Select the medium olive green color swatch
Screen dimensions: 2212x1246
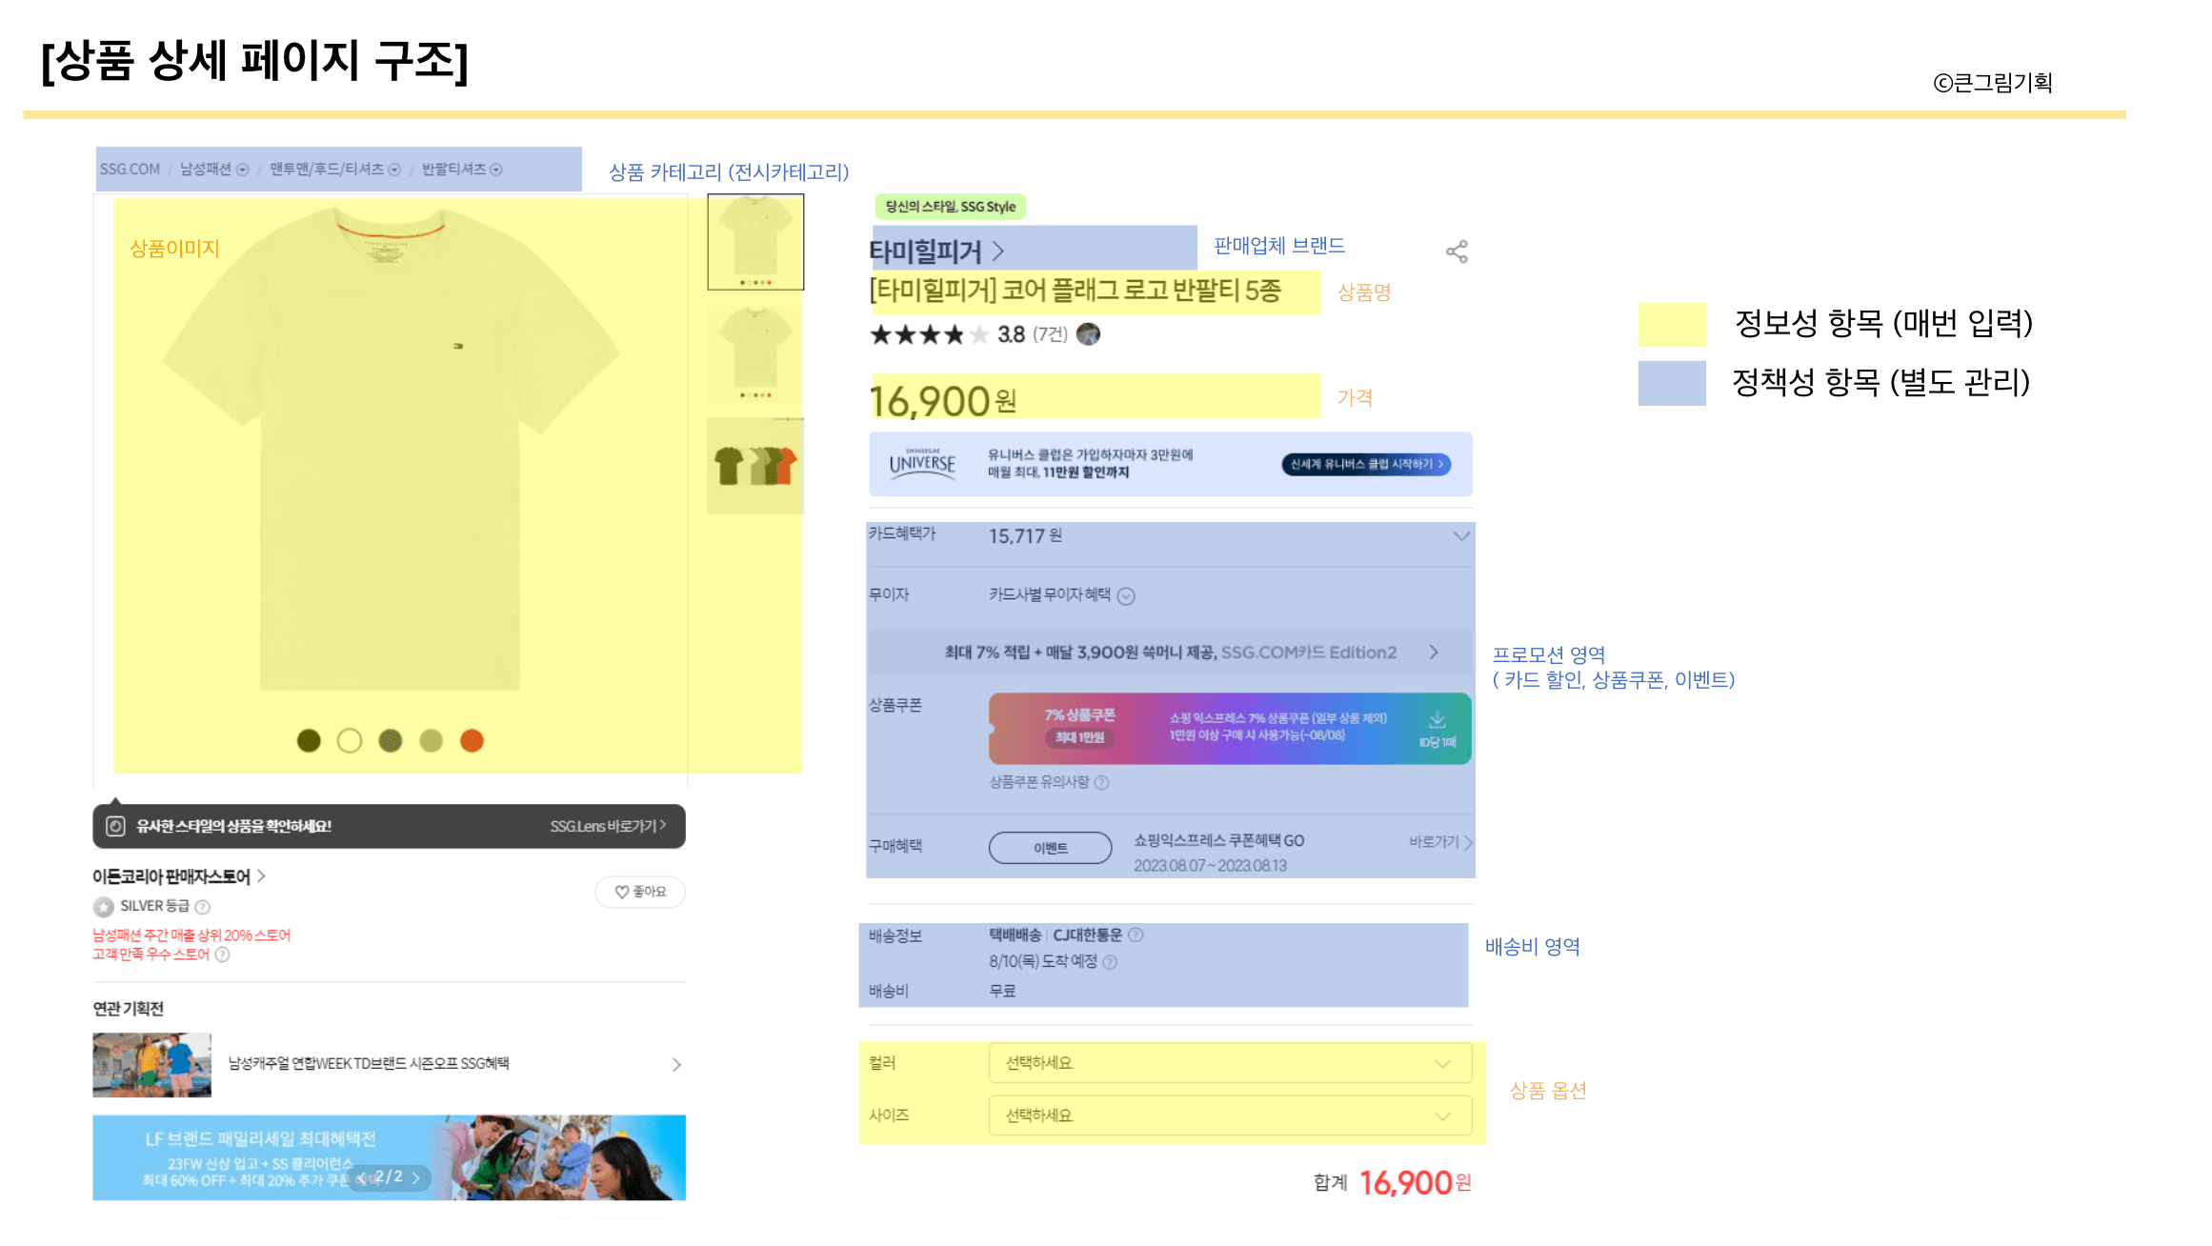391,741
